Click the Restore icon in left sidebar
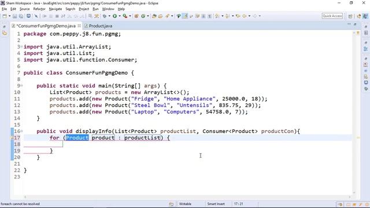 5,27
